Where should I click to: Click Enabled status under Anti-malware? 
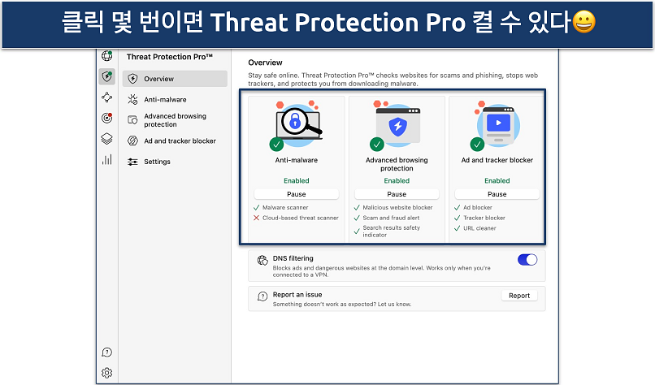(296, 181)
